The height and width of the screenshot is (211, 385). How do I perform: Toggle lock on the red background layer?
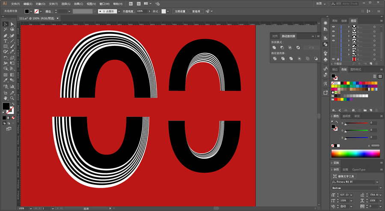[x=338, y=59]
